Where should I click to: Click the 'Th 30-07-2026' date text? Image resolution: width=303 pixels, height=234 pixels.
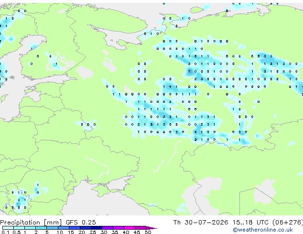tap(201, 222)
